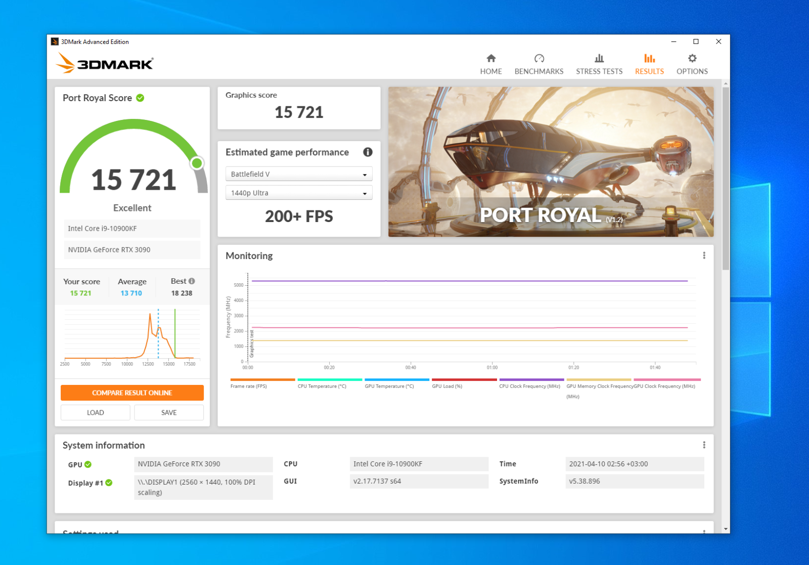Viewport: 809px width, 565px height.
Task: Click the Excellent rating label
Action: click(x=132, y=208)
